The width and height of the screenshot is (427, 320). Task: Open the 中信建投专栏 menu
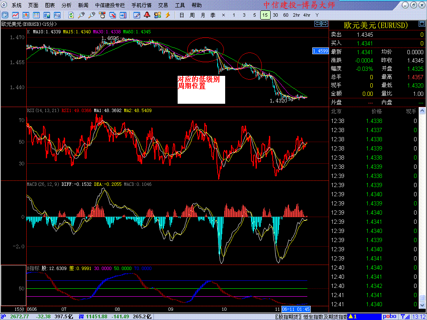110,5
